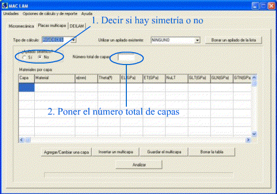Click the progress bar below Analizar
This screenshot has height=194, width=277.
138,175
